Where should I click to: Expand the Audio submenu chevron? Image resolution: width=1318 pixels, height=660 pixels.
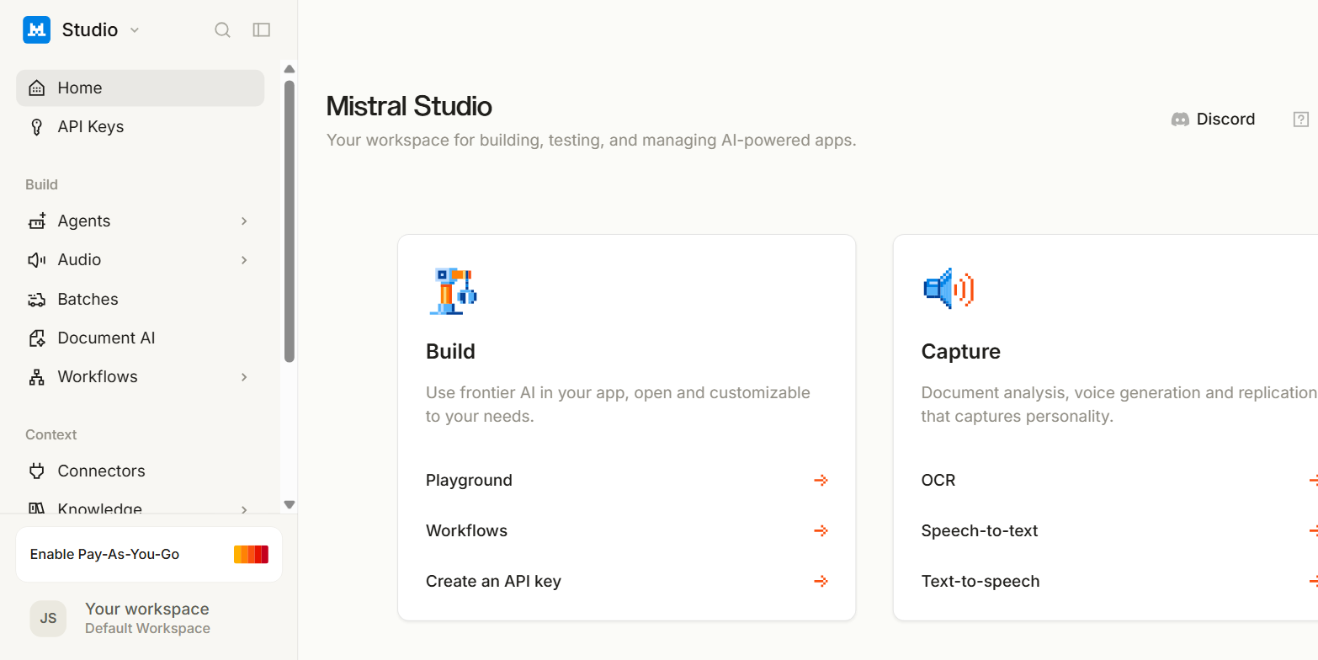pos(244,260)
